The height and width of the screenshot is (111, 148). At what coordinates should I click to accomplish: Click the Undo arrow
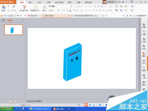(x=18, y=16)
